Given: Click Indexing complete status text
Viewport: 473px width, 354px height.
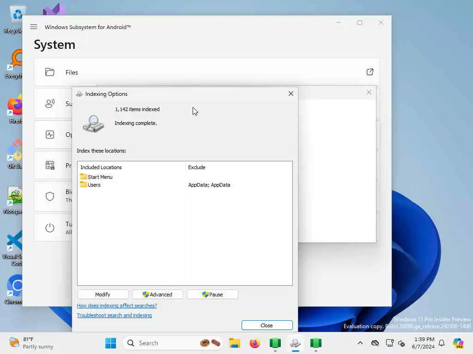Looking at the screenshot, I should 136,123.
